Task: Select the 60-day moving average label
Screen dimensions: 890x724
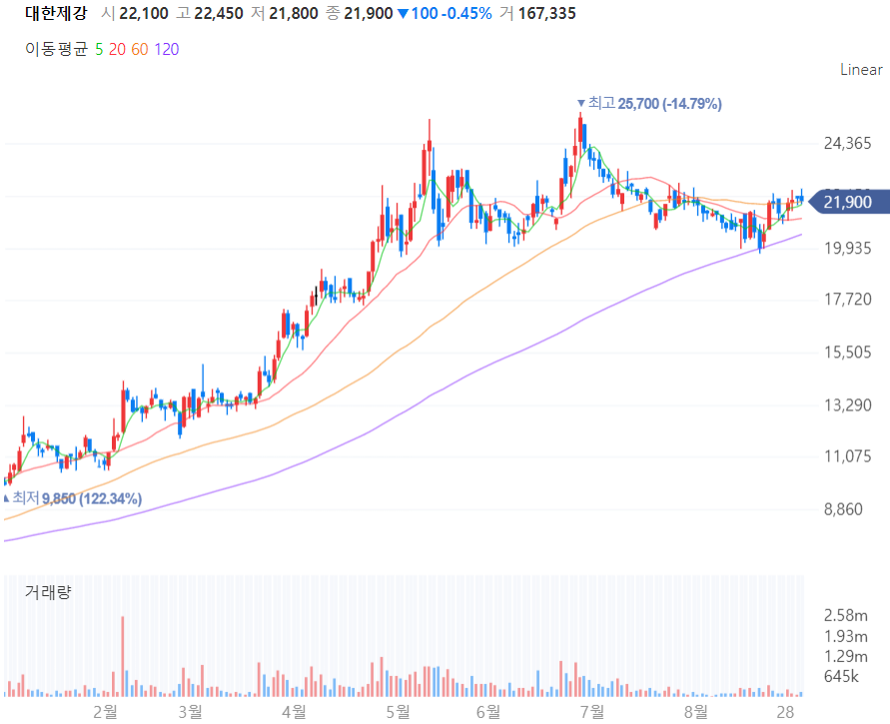Action: click(x=140, y=49)
